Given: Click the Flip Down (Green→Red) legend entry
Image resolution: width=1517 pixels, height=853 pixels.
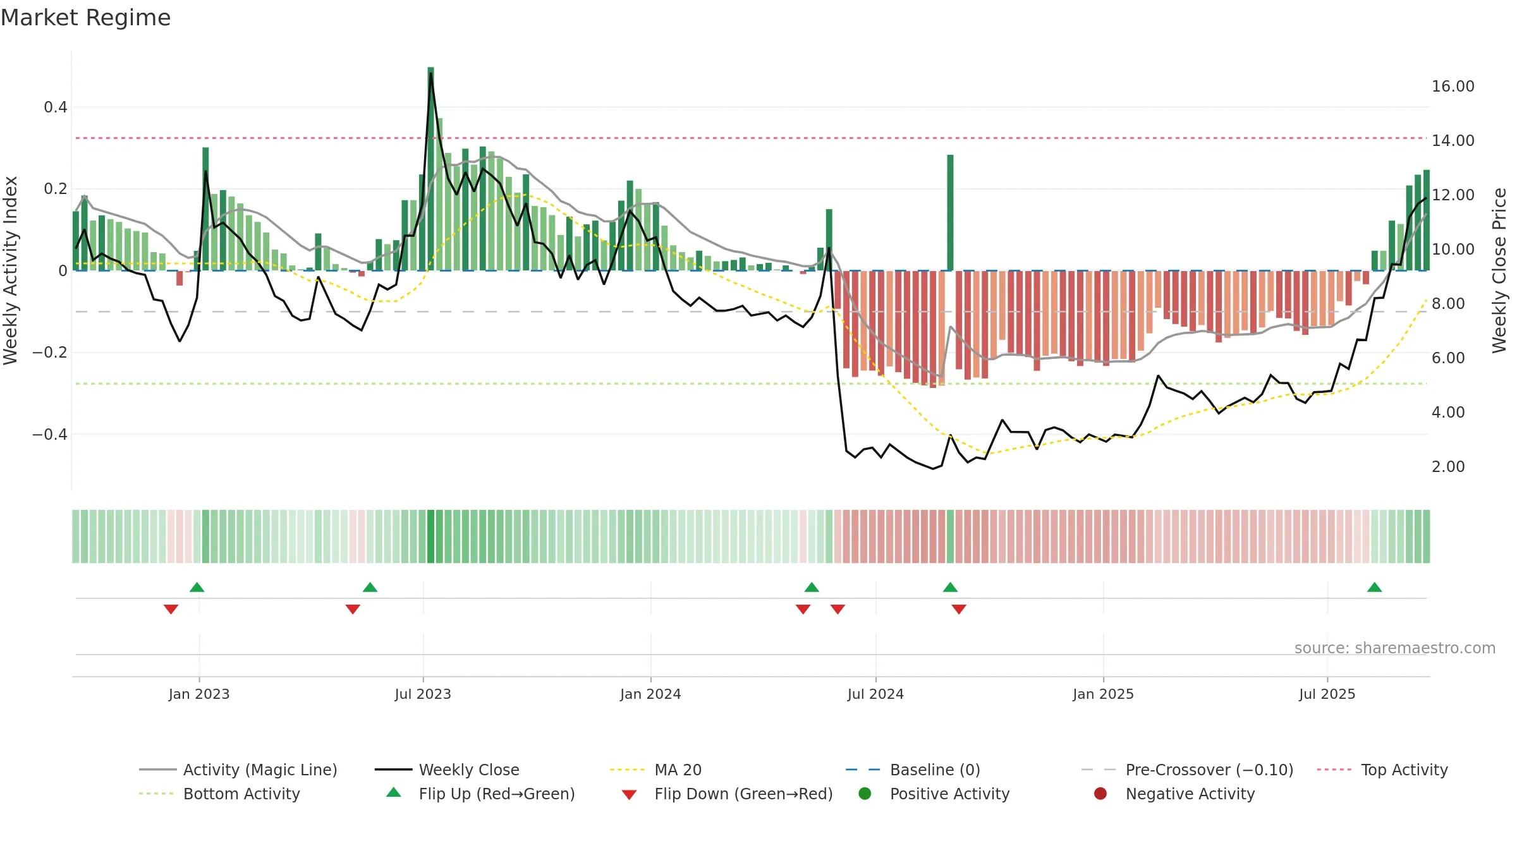Looking at the screenshot, I should pyautogui.click(x=727, y=794).
